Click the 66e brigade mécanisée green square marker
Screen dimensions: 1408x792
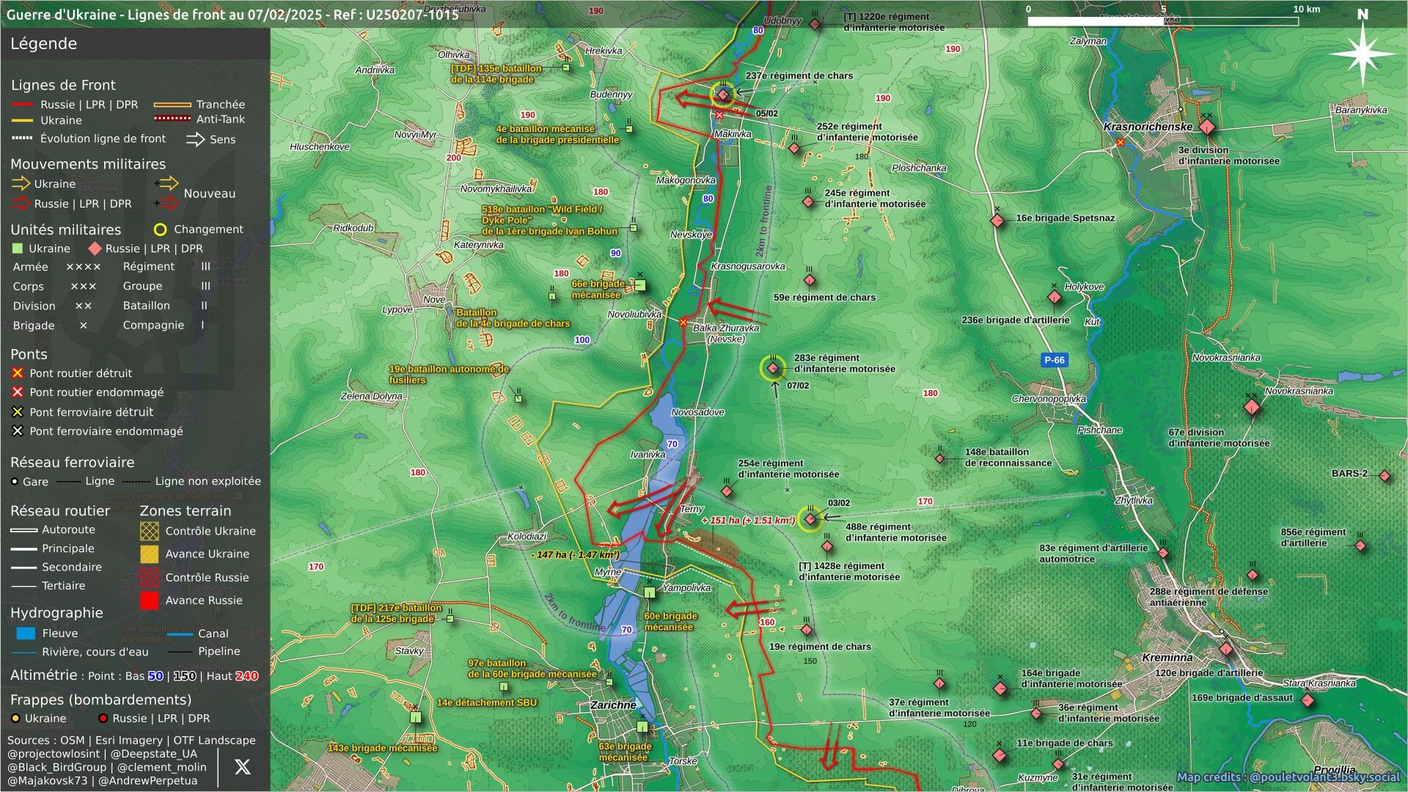[639, 285]
